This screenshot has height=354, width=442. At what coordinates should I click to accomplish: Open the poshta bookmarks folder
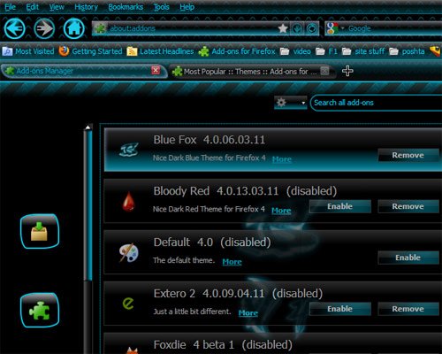click(x=407, y=51)
